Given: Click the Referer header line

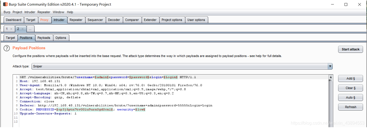Looking at the screenshot, I should point(116,106).
